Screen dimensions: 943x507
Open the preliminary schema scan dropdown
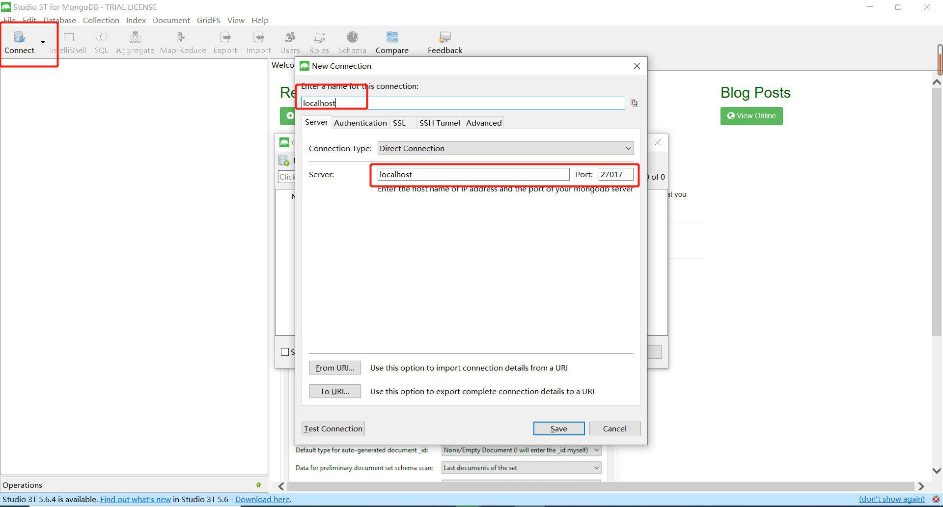521,468
